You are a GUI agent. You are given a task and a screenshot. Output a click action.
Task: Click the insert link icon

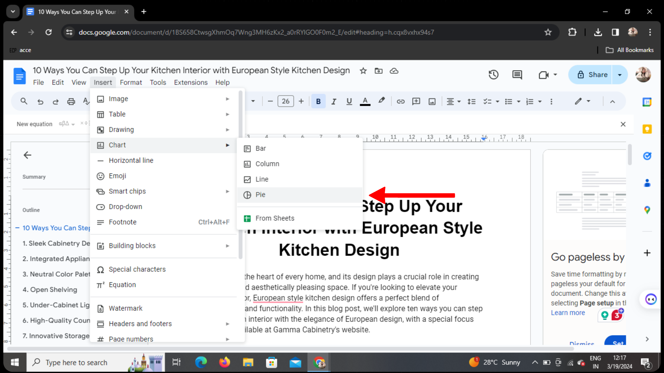(400, 101)
